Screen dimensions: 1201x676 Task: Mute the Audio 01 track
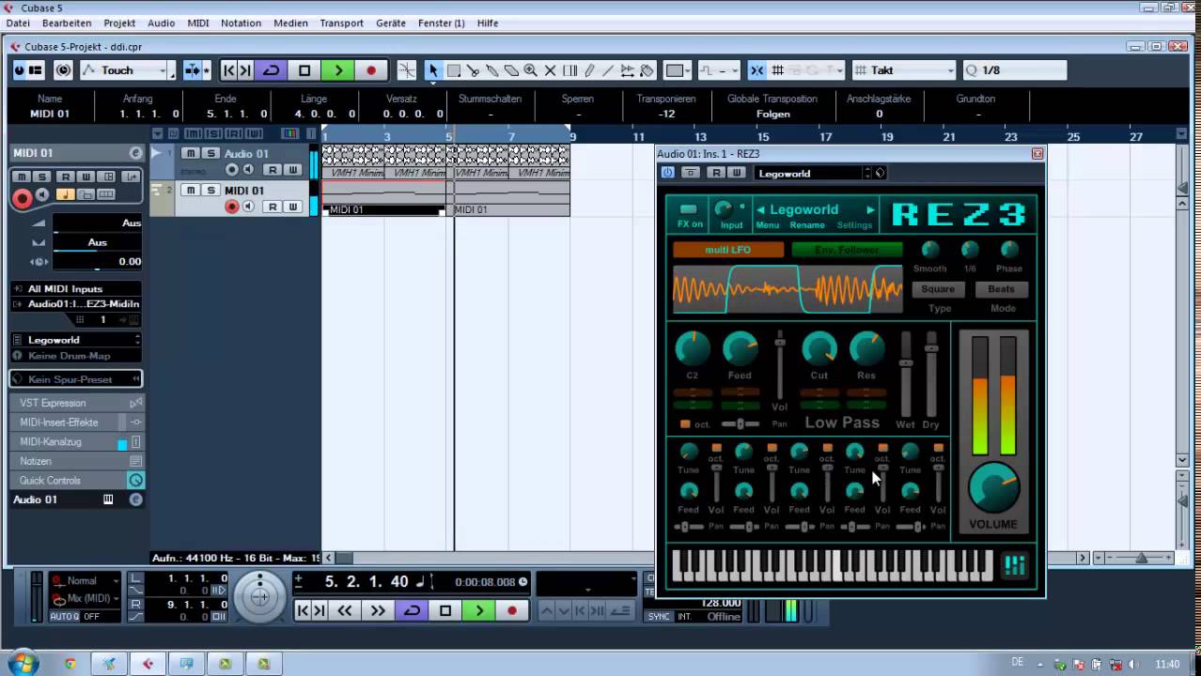coord(191,154)
